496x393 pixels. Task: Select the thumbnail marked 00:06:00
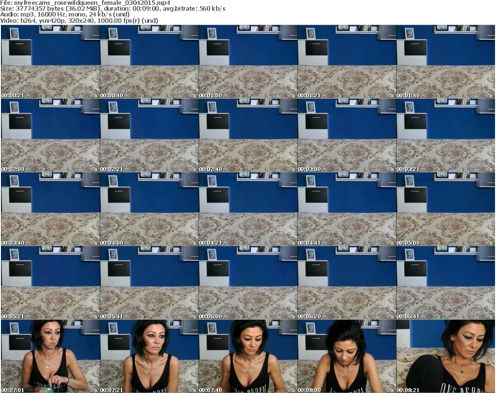[248, 283]
